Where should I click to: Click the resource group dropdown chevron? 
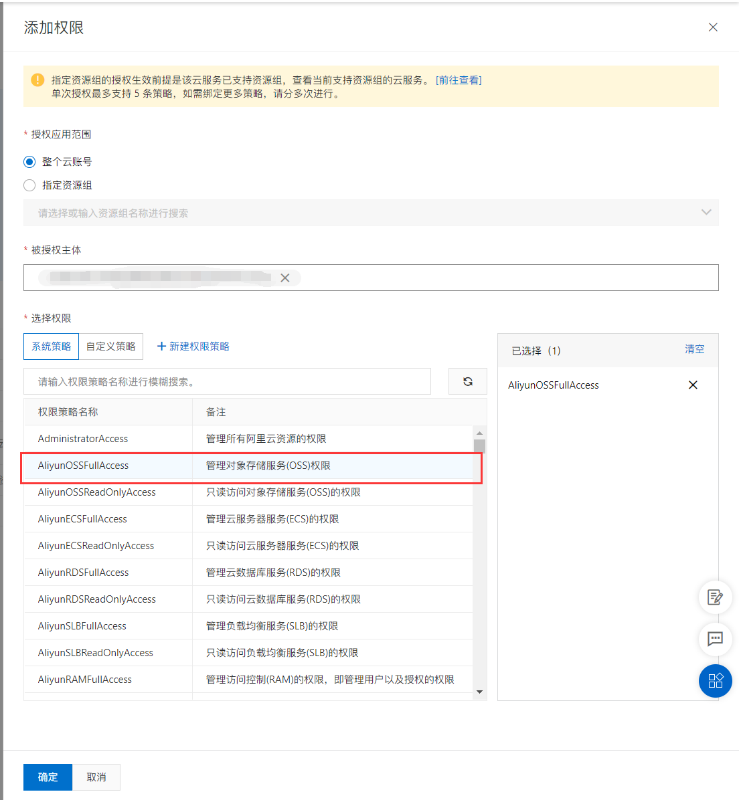pyautogui.click(x=706, y=212)
